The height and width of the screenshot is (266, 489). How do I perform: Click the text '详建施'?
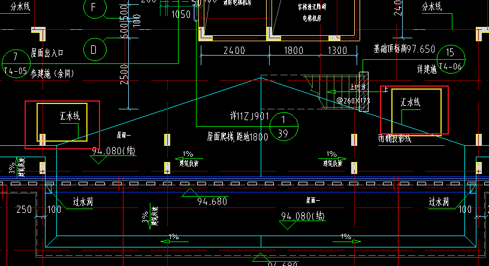pyautogui.click(x=427, y=69)
